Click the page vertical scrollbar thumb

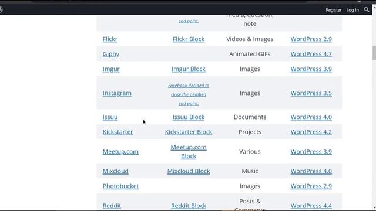(x=374, y=53)
